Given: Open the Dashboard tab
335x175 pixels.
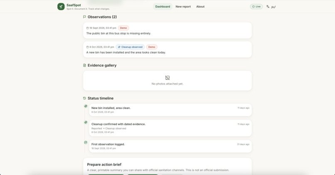Looking at the screenshot, I should point(163,7).
